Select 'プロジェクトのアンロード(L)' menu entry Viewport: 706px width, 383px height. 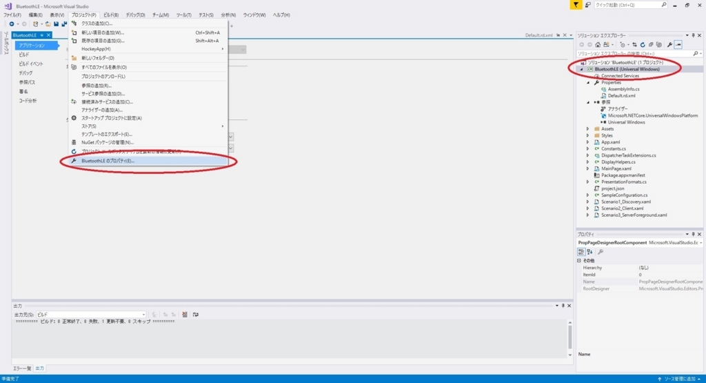[x=149, y=77]
